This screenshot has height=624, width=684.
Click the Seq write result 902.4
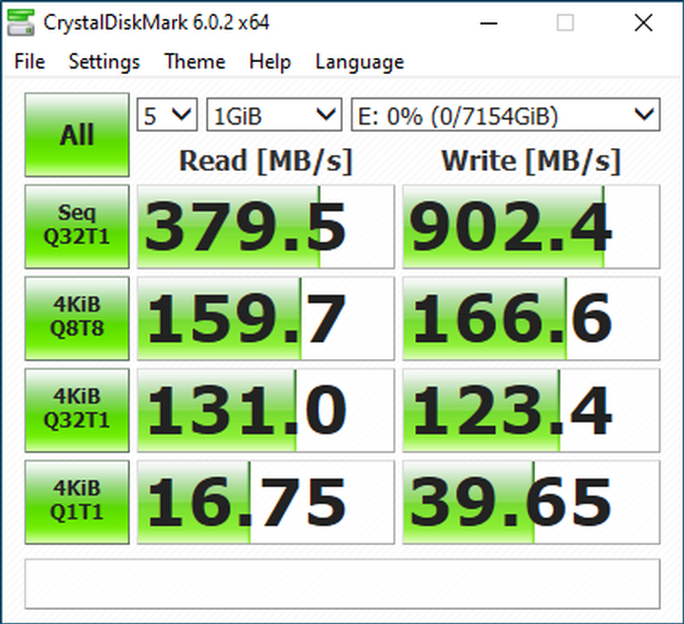coord(530,226)
